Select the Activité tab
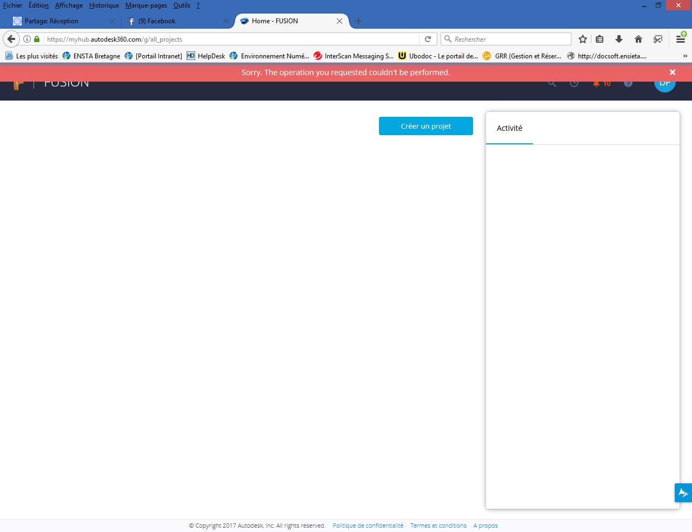 [x=509, y=128]
